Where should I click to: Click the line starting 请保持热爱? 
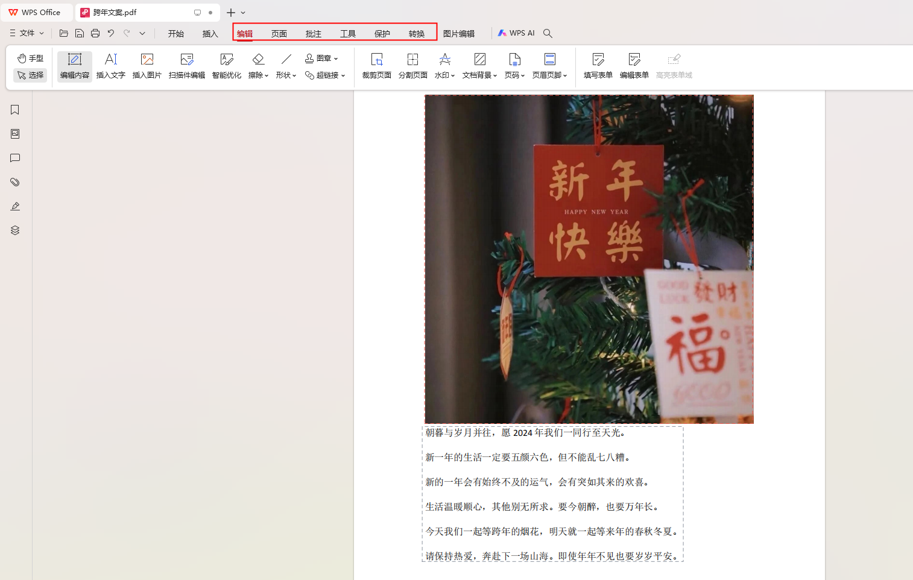(553, 556)
